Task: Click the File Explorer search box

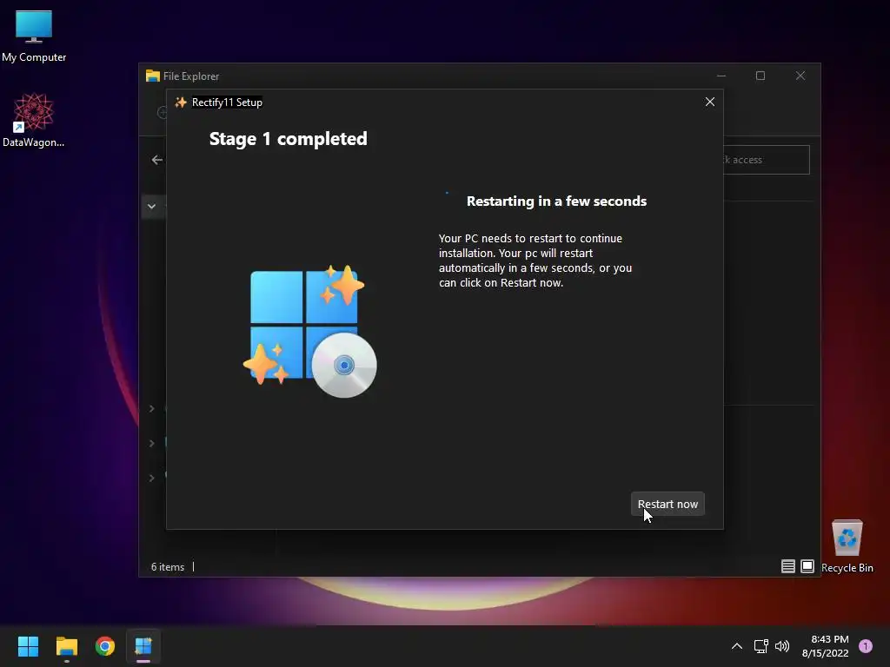Action: (767, 160)
